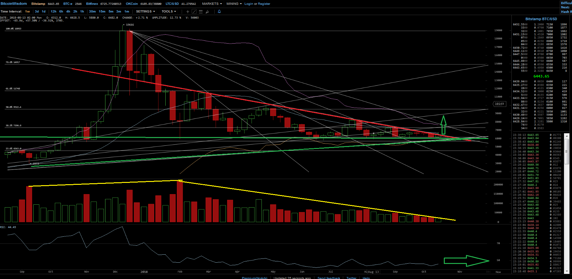Set time interval to 3d
572x279 pixels.
click(37, 12)
